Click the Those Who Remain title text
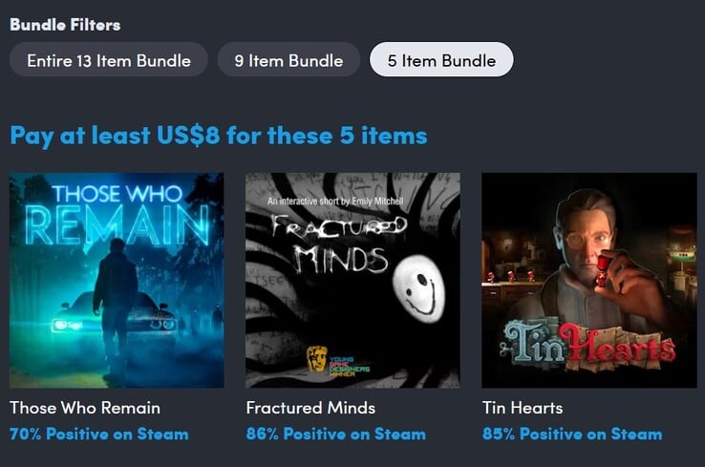 pyautogui.click(x=85, y=408)
